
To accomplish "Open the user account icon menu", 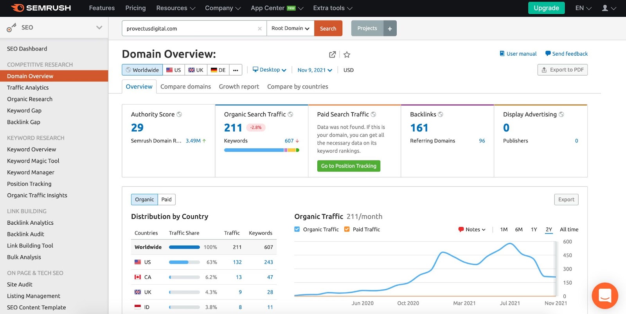I will 608,8.
